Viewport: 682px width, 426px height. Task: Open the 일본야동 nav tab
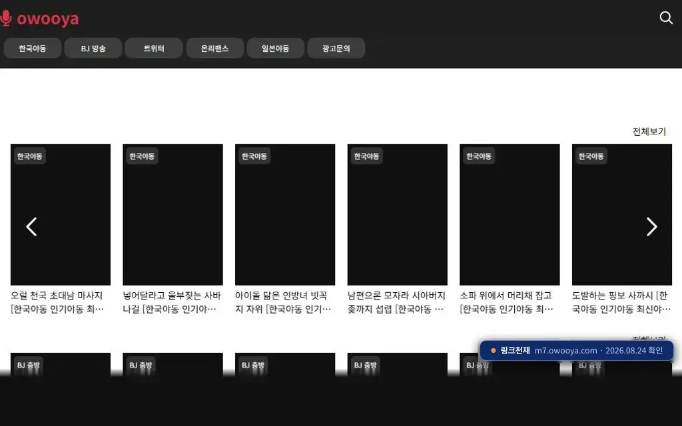pyautogui.click(x=275, y=48)
